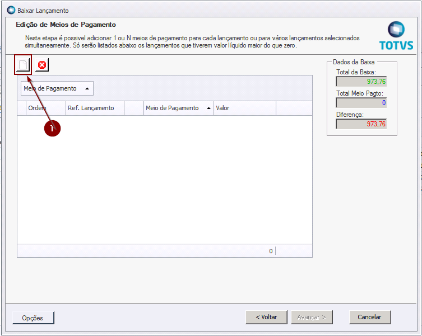Click the Ref. Lançamento column header
Screen dimensions: 422x336
tap(94, 108)
